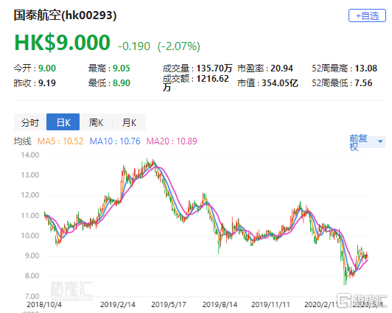Open the 周K weekly chart tab
Viewport: 392px width, 313px height.
click(x=96, y=122)
